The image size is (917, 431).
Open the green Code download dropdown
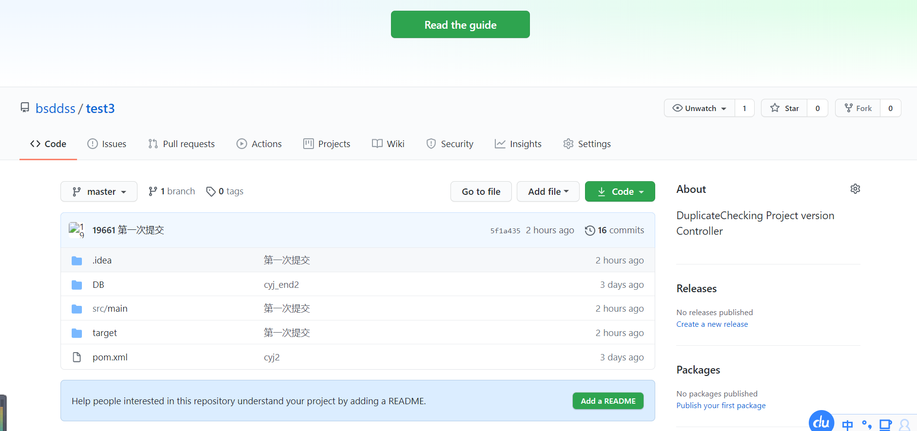tap(620, 191)
